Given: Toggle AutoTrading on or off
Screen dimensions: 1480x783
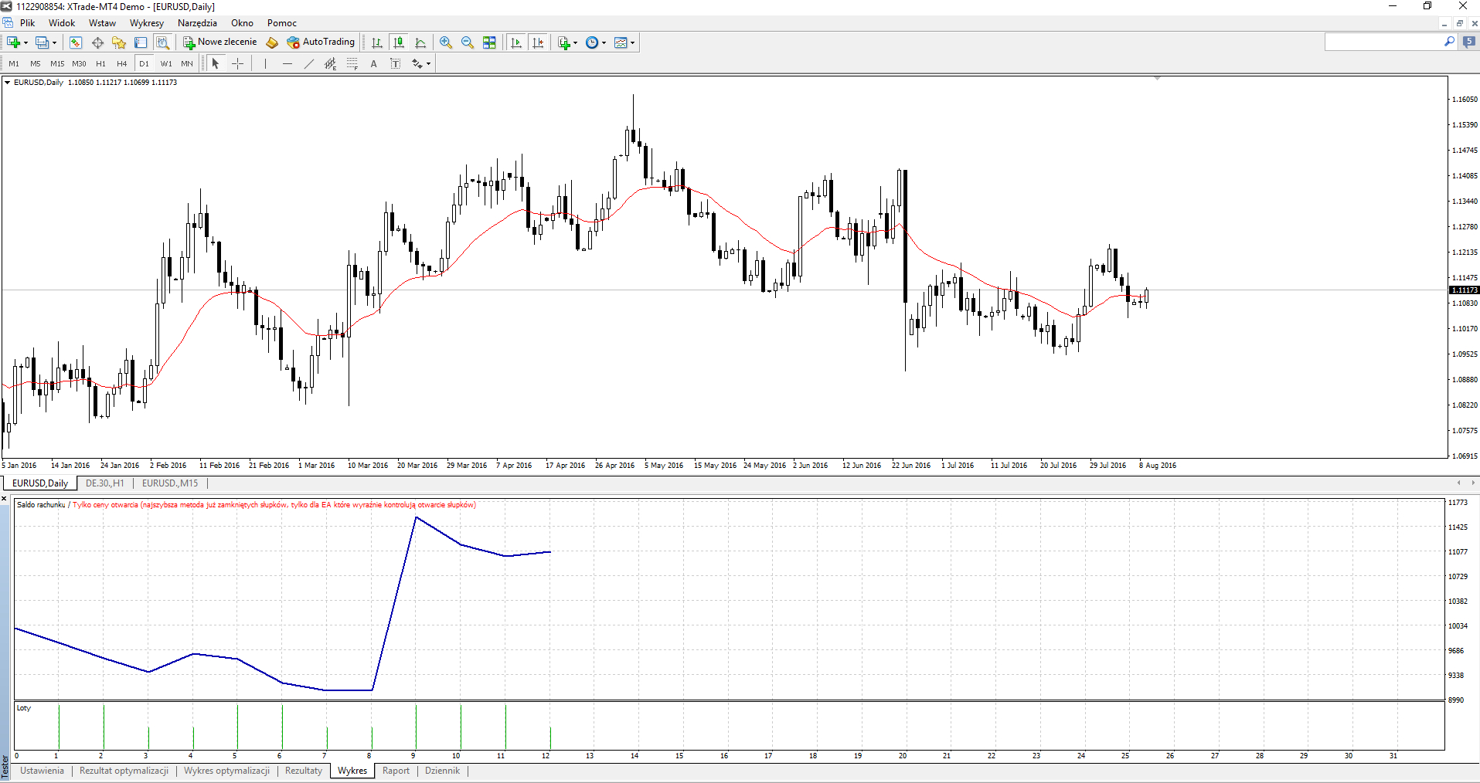Looking at the screenshot, I should (x=321, y=42).
